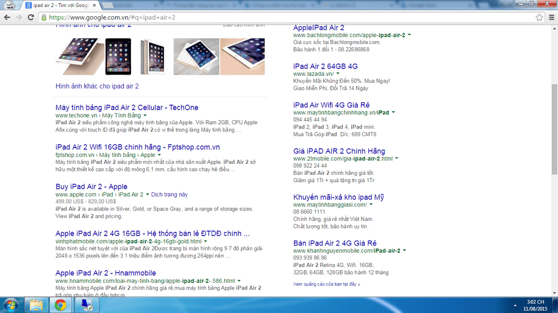Open the remote desktop taskbar program

(87, 305)
